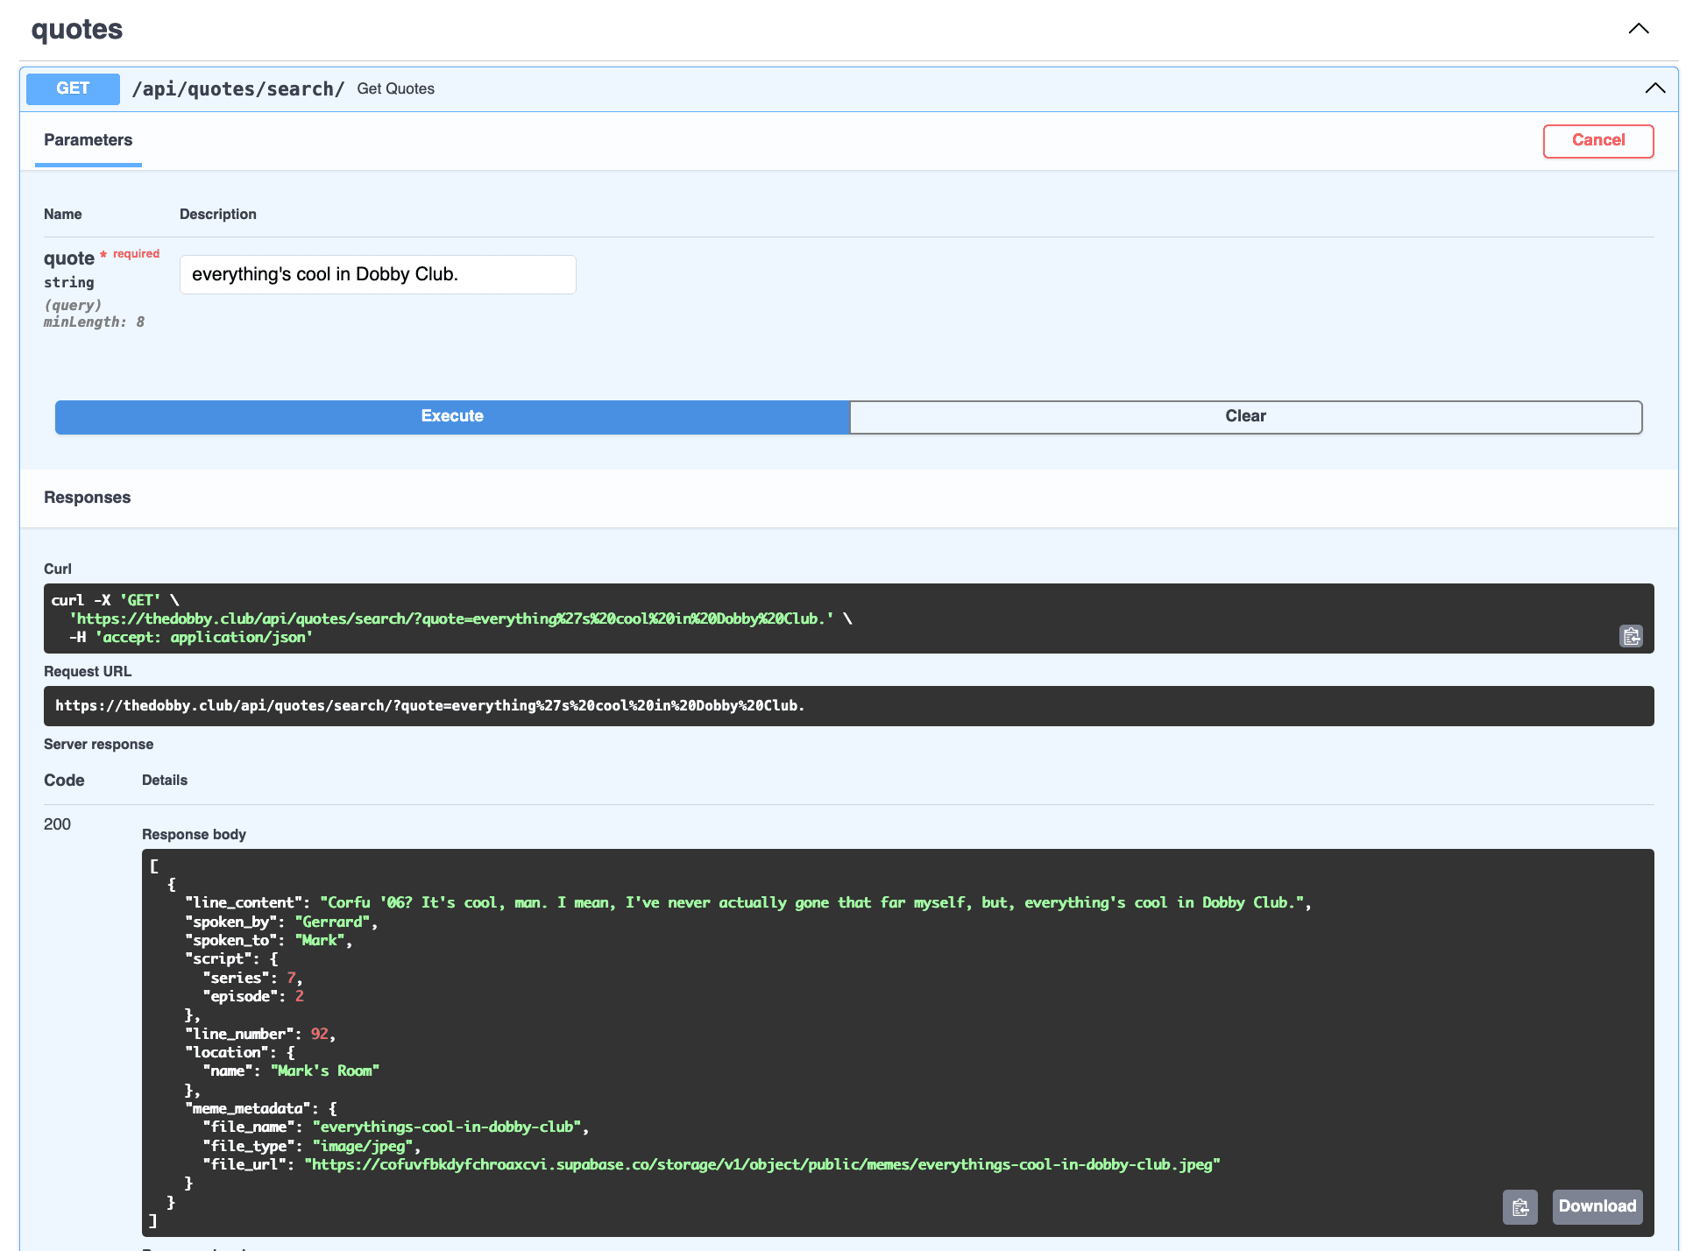The height and width of the screenshot is (1251, 1707).
Task: Select the Parameters tab
Action: [89, 140]
